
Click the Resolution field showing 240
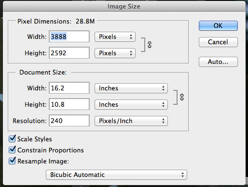pos(69,121)
